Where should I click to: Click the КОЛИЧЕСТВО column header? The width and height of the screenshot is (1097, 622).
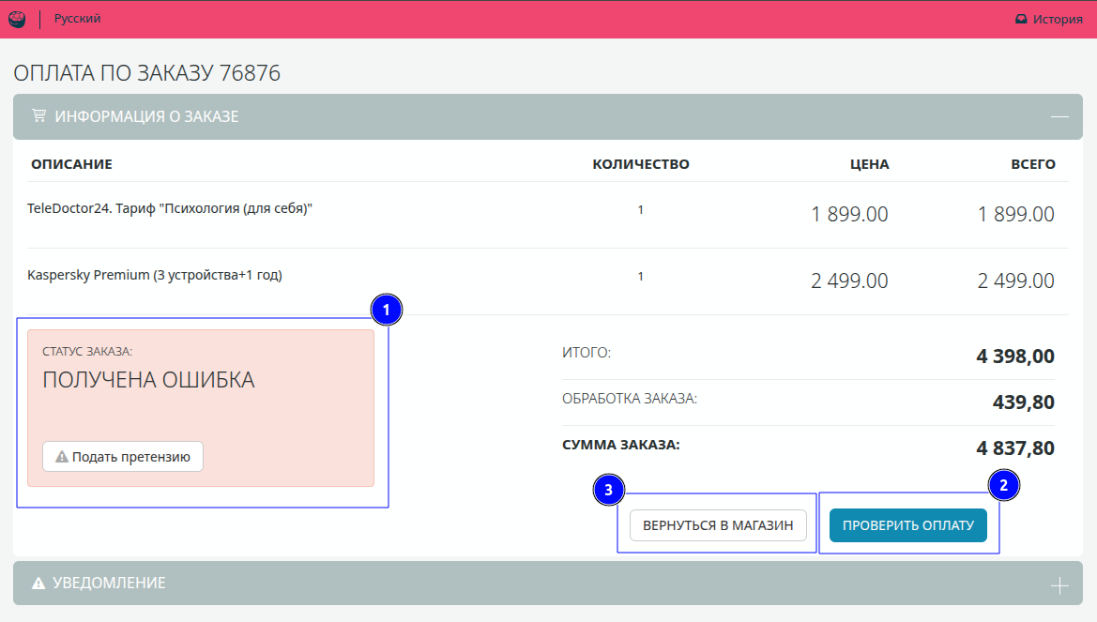[x=641, y=164]
